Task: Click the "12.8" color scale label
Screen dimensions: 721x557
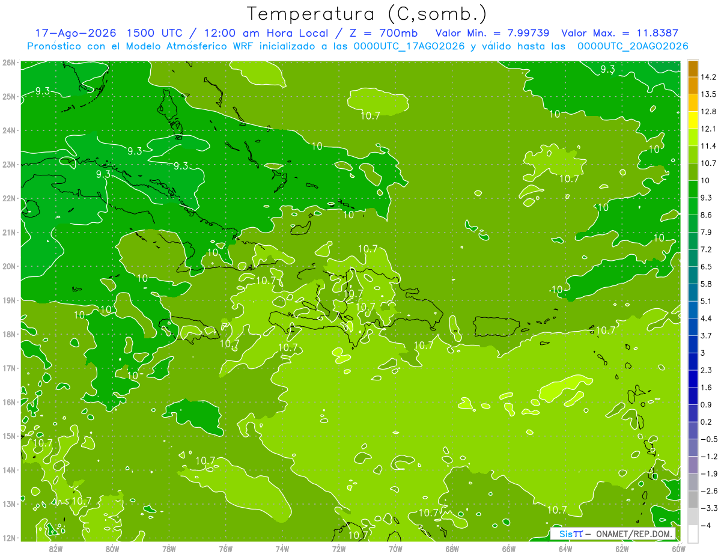Action: 708,112
